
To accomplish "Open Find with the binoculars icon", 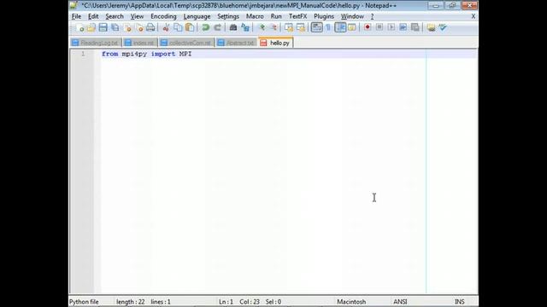I will pyautogui.click(x=233, y=27).
